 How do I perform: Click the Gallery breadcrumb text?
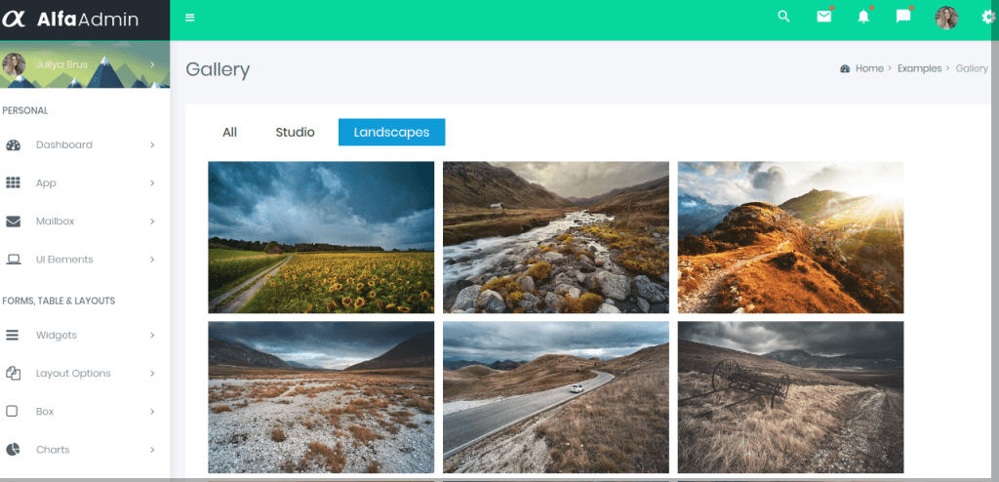[972, 69]
